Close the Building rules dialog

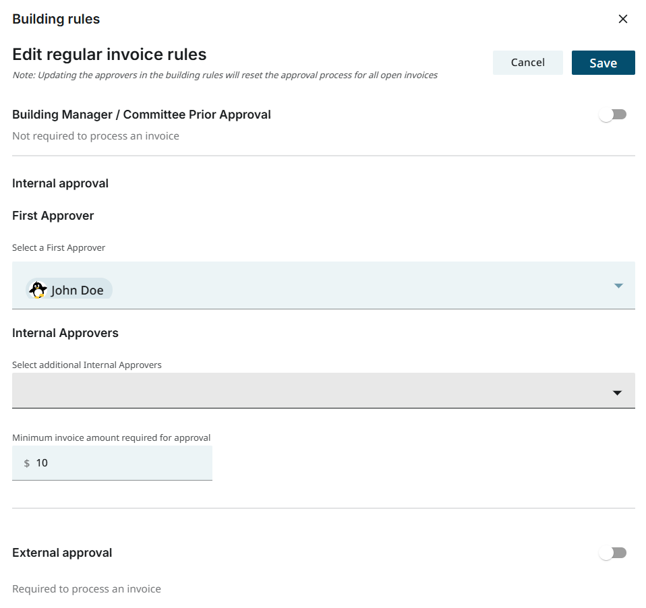click(x=623, y=19)
